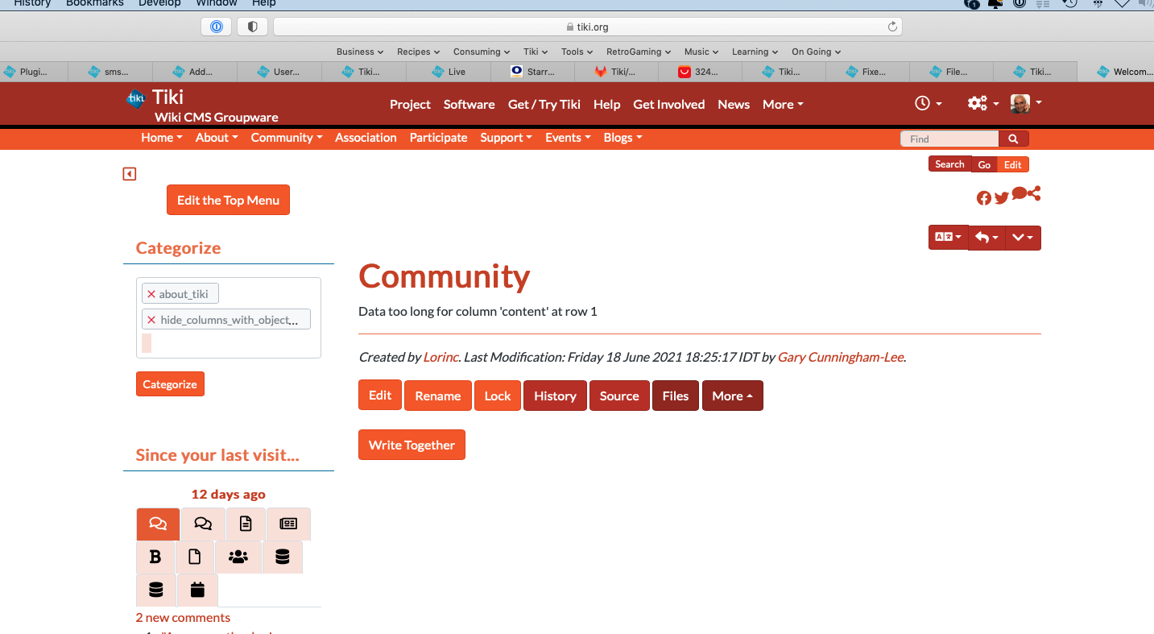1154x634 pixels.
Task: Open the Get Involved menu item
Action: coord(669,104)
